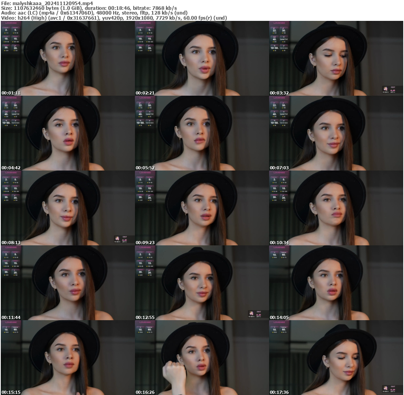The image size is (404, 395).
Task: Select the wave-pattern 40 token tip icon
Action: 275,37
